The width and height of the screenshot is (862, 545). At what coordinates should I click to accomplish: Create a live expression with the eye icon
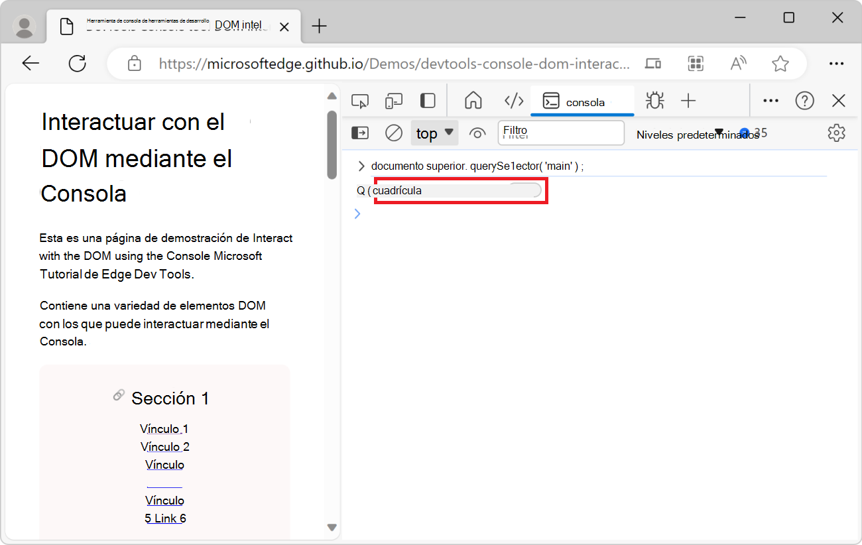(477, 133)
